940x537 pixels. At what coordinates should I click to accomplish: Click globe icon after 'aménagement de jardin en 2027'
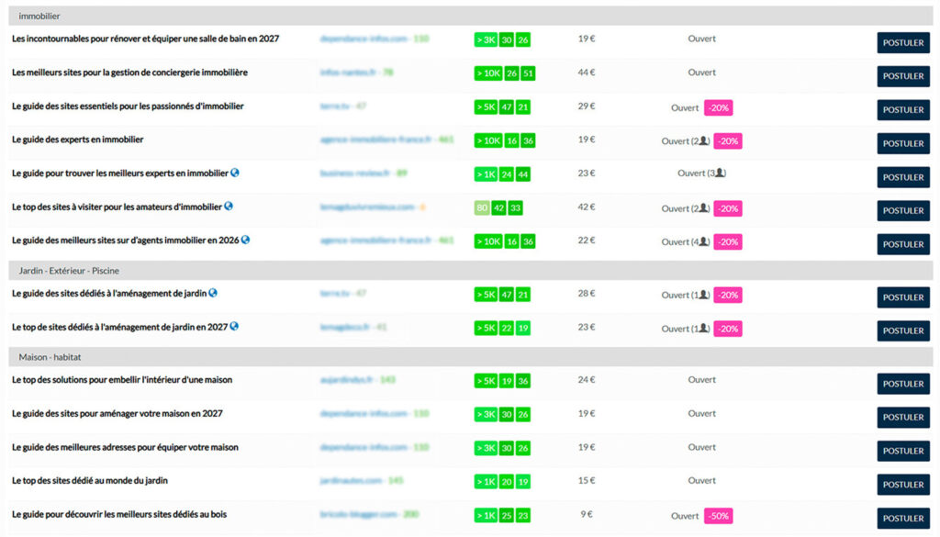[234, 327]
